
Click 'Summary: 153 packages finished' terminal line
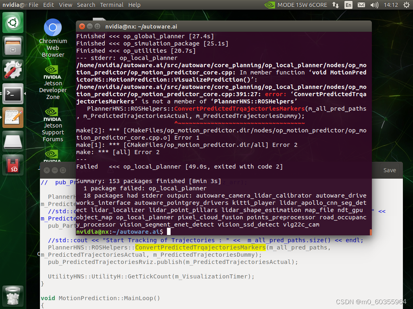[148, 181]
